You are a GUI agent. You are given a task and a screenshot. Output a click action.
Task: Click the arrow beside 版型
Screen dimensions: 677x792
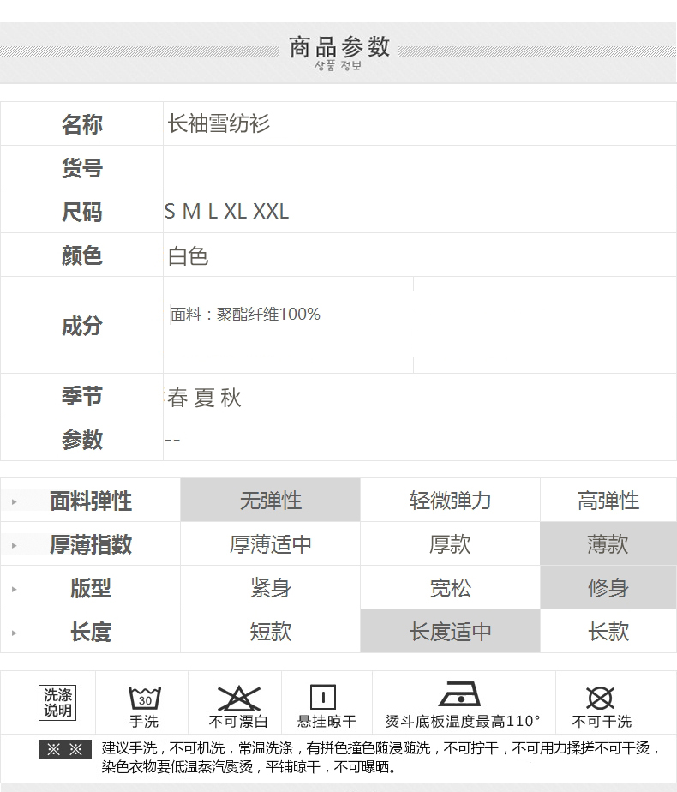(14, 589)
